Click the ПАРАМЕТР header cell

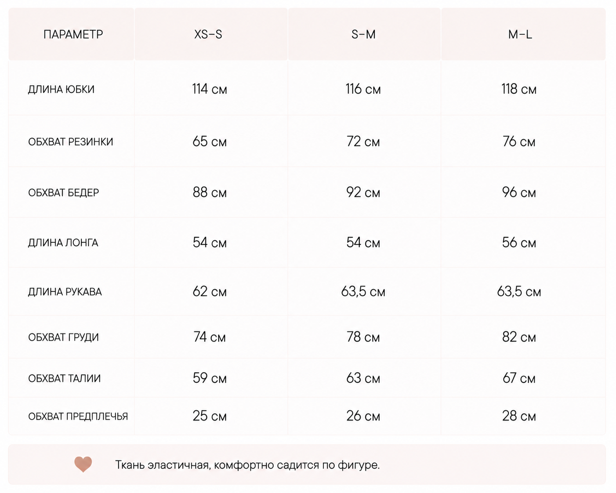pyautogui.click(x=73, y=34)
